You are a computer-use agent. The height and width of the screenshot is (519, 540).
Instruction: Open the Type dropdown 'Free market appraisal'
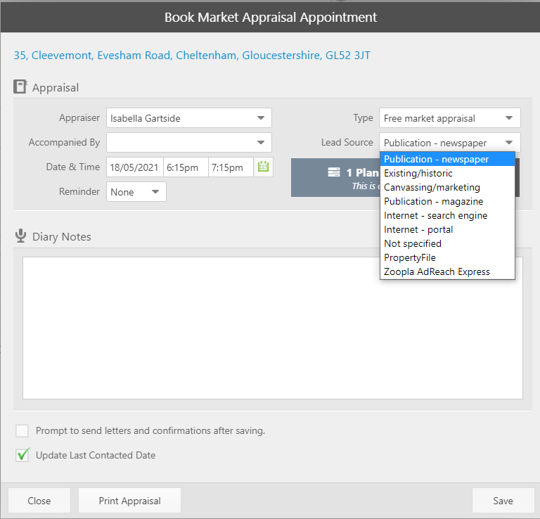click(x=450, y=117)
